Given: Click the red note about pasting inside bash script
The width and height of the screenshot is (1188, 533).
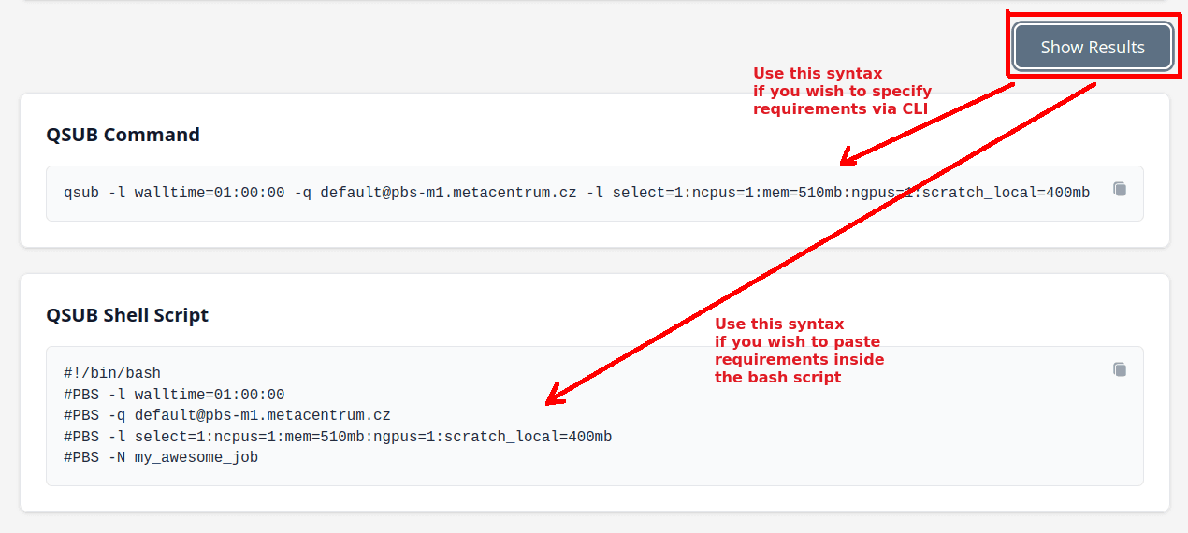Looking at the screenshot, I should coord(799,351).
